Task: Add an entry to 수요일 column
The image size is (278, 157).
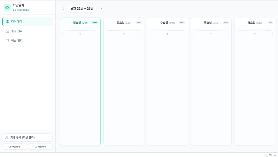Action: coord(167,34)
